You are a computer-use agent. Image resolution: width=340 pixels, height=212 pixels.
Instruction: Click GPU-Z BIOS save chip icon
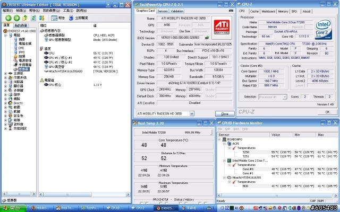207,38
